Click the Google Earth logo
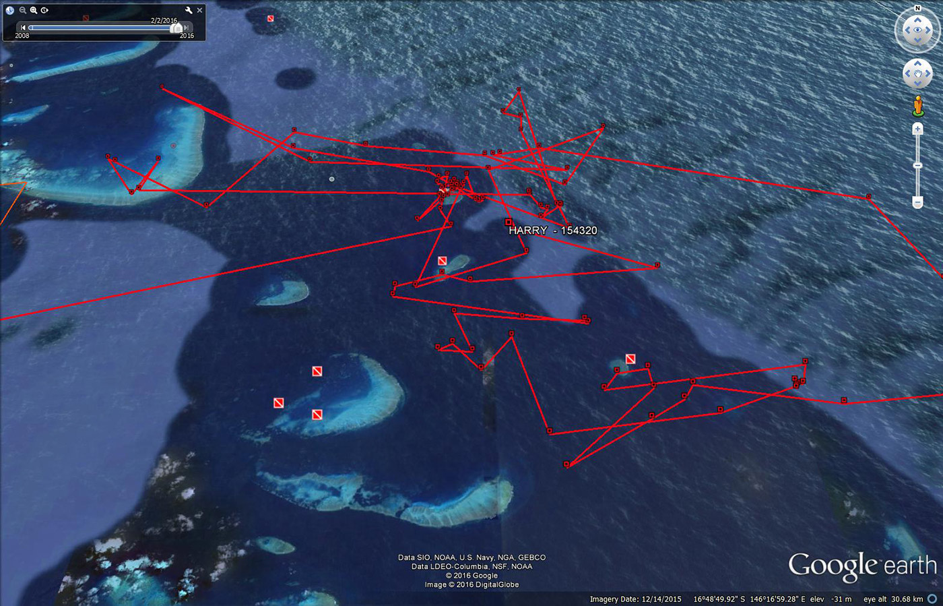The image size is (943, 606). pos(862,566)
